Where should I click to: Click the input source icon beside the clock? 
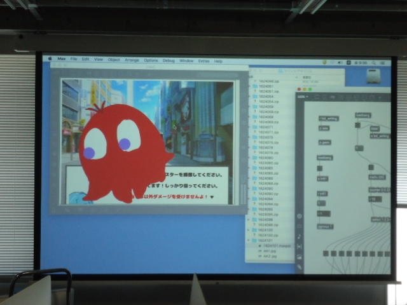point(349,62)
